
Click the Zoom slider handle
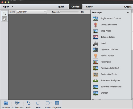tap(59, 12)
